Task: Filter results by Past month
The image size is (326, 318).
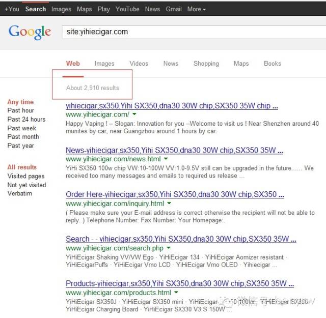Action: coord(23,137)
